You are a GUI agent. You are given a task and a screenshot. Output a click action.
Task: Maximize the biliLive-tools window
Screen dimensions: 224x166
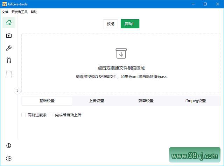tap(205, 4)
